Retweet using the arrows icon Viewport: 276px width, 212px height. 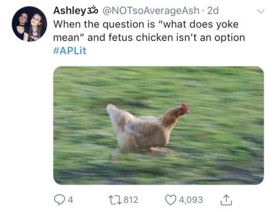tap(115, 200)
